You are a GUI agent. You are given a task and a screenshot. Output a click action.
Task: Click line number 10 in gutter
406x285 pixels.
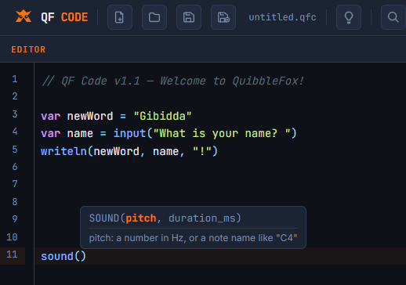12,237
